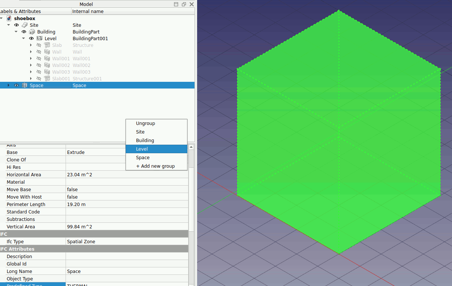Choose Level in the group popup menu
Image resolution: width=452 pixels, height=286 pixels.
(142, 149)
